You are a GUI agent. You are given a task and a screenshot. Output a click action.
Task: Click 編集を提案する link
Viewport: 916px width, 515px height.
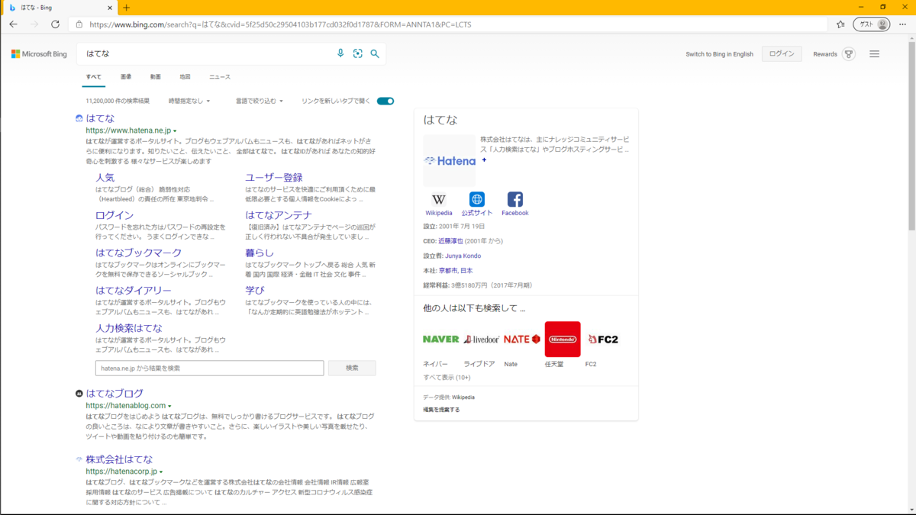tap(441, 410)
